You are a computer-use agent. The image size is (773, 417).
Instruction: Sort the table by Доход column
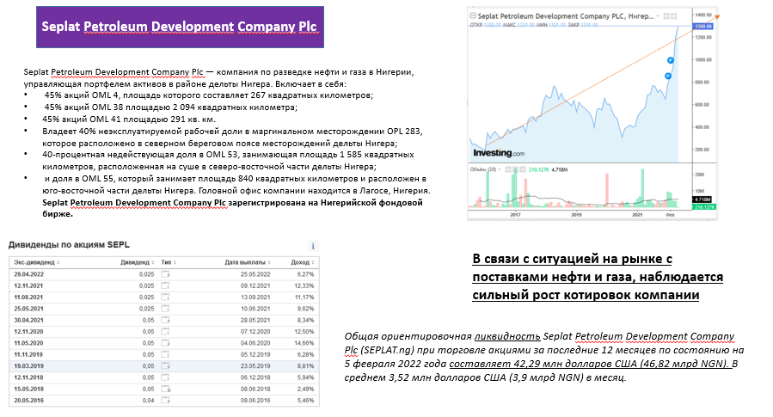coord(303,262)
